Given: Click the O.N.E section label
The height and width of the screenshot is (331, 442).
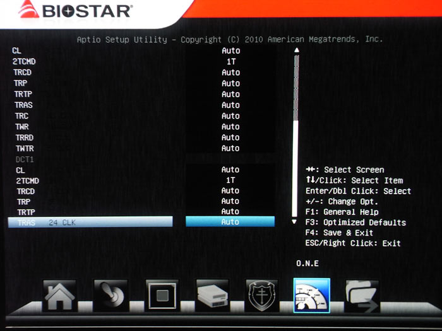Looking at the screenshot, I should [308, 264].
